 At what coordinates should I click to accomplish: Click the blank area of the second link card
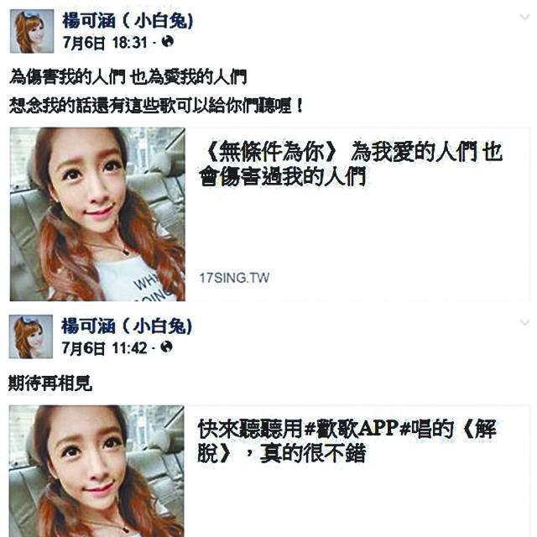[356, 502]
